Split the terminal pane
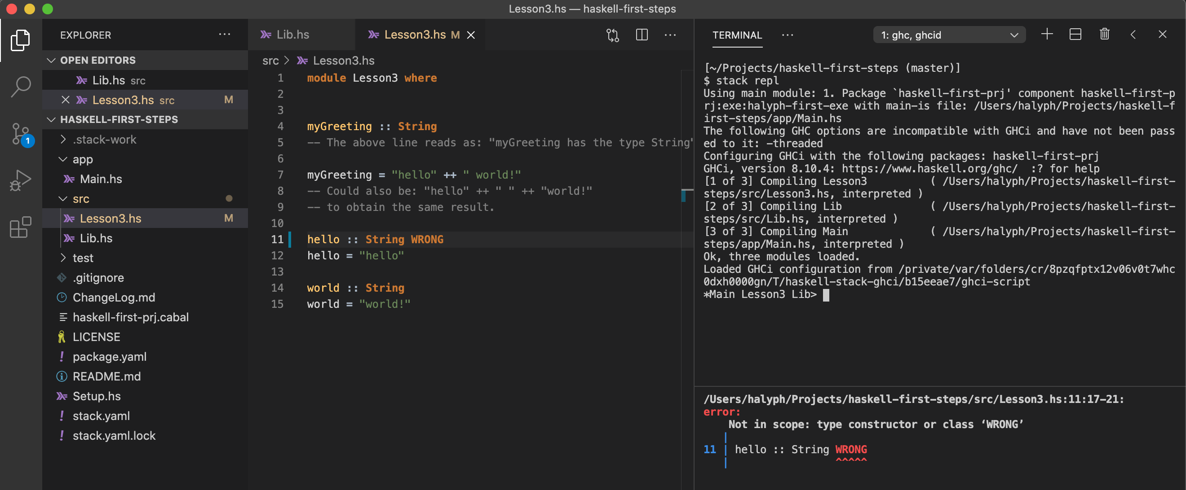The width and height of the screenshot is (1186, 490). pyautogui.click(x=1075, y=35)
